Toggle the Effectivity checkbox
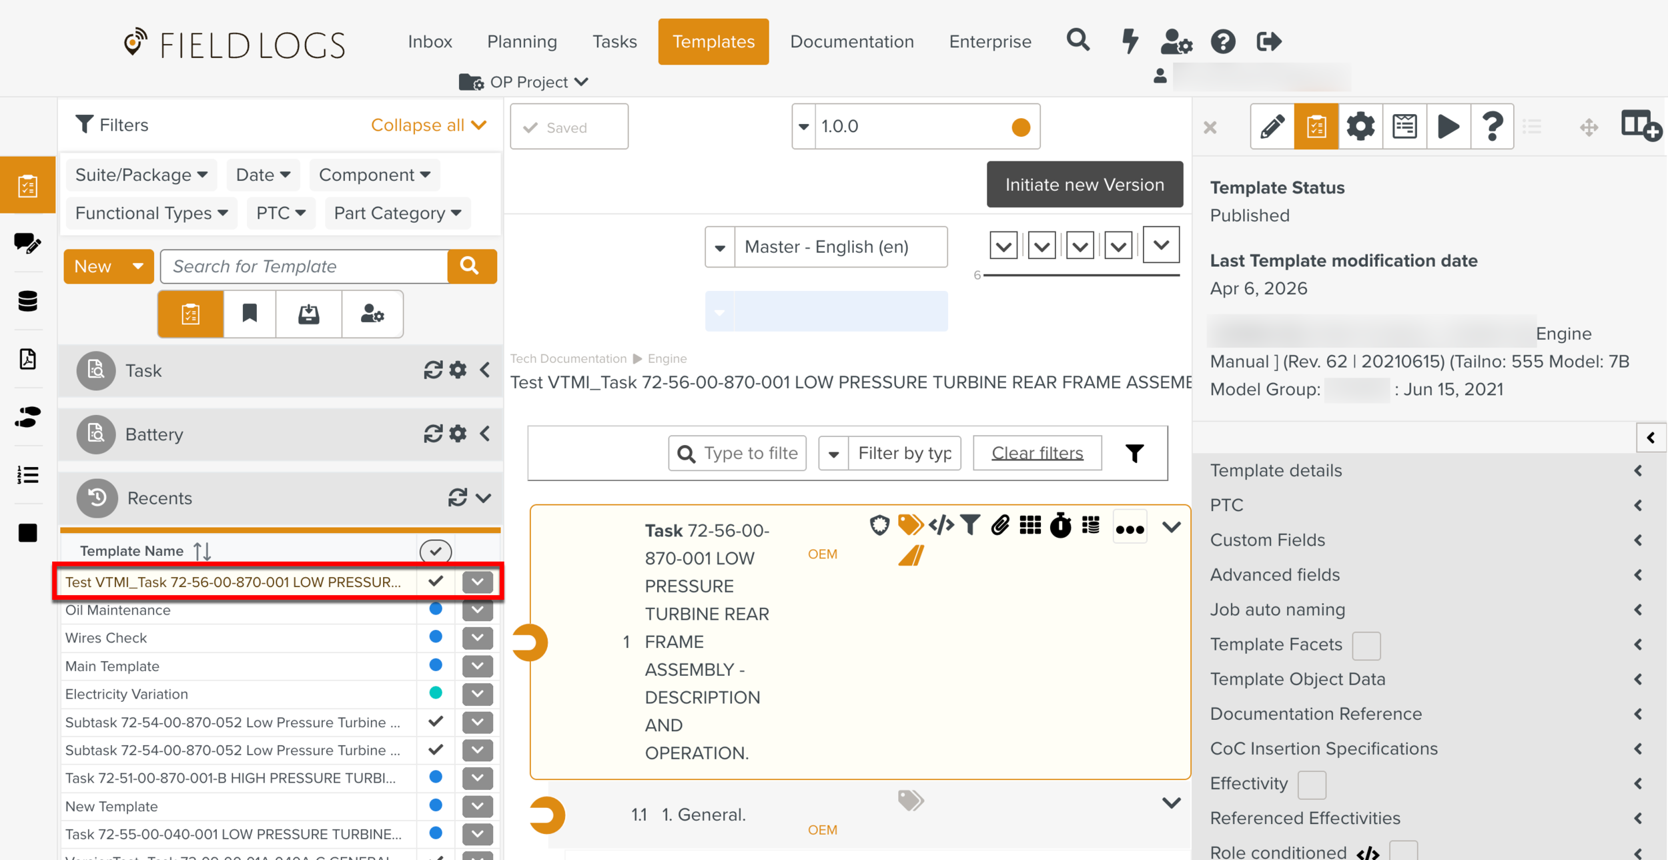The width and height of the screenshot is (1668, 860). [x=1311, y=784]
